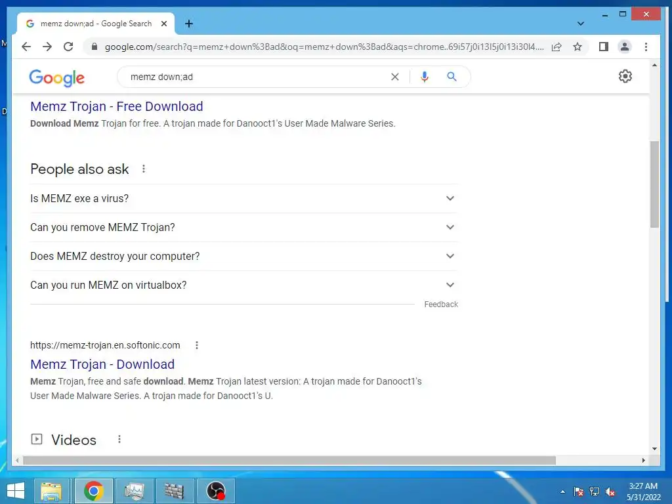This screenshot has height=504, width=672.
Task: Reload the current page
Action: click(68, 47)
